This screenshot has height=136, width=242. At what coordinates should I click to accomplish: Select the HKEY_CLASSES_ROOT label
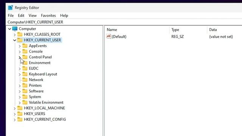(x=42, y=34)
